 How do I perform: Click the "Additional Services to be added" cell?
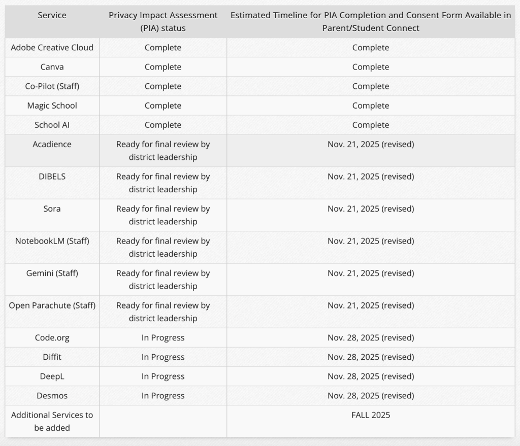click(x=52, y=421)
